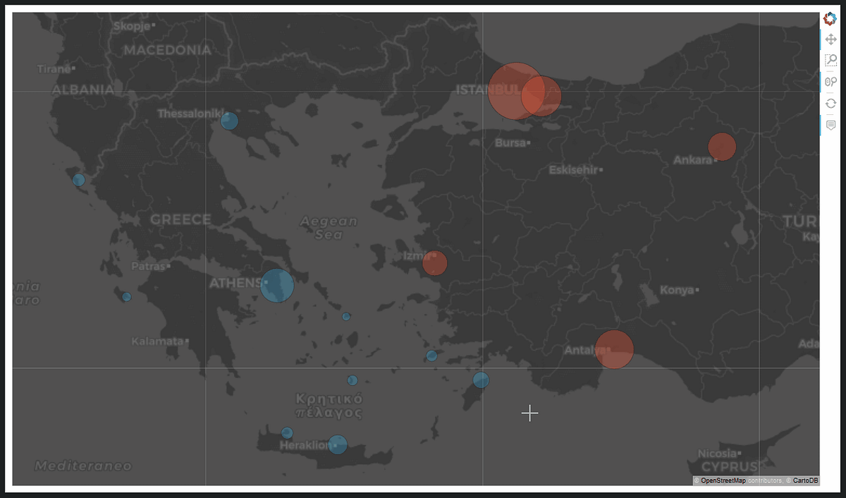The width and height of the screenshot is (846, 498).
Task: Click the blue circle near Heraklion
Action: (337, 444)
